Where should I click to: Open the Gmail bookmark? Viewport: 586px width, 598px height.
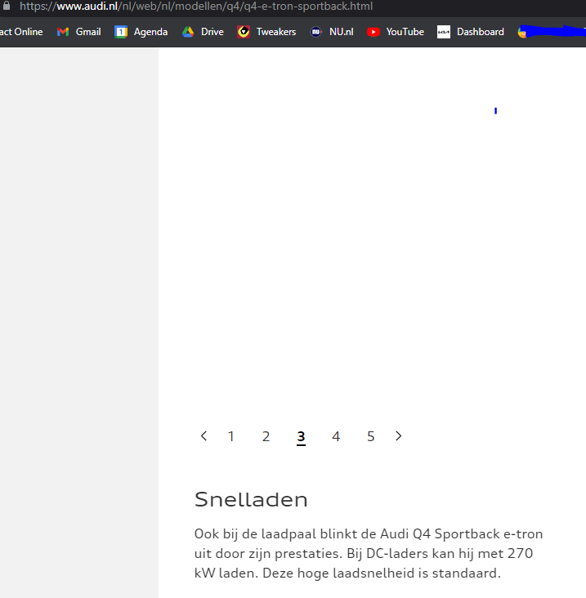coord(79,32)
